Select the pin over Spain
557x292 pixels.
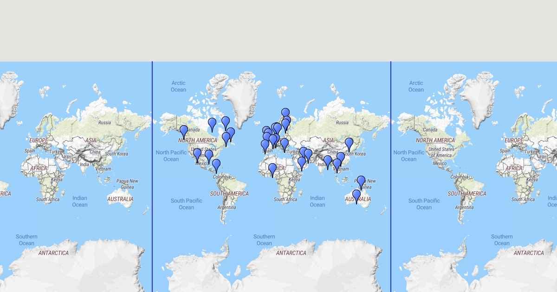[265, 145]
